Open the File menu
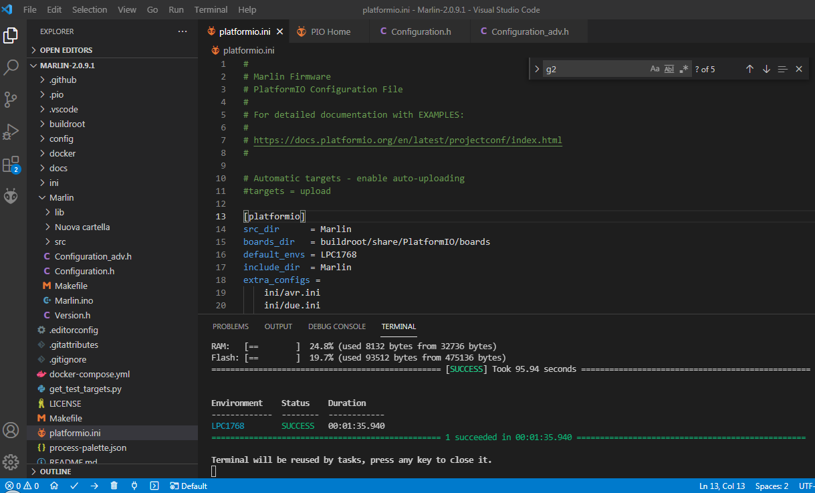 (30, 9)
